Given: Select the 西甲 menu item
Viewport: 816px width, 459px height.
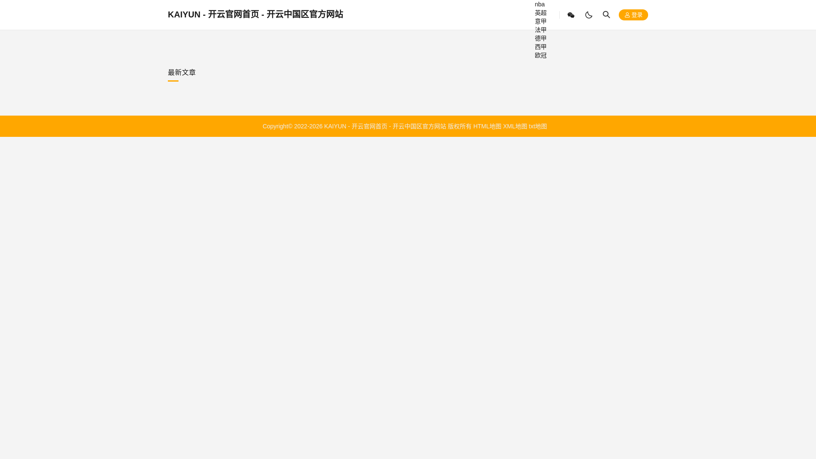Looking at the screenshot, I should point(541,47).
